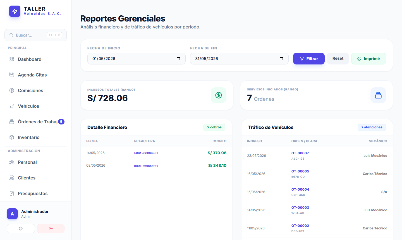The image size is (402, 240).
Task: Open Presupuestos page
Action: coord(35,193)
